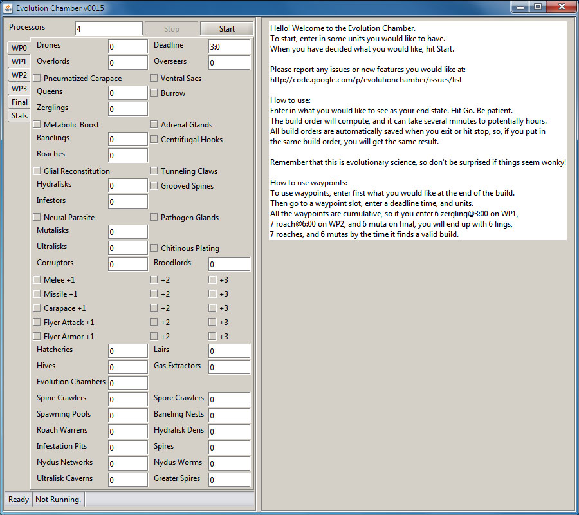Click the disabled Stop button
This screenshot has width=579, height=515.
pyautogui.click(x=171, y=28)
